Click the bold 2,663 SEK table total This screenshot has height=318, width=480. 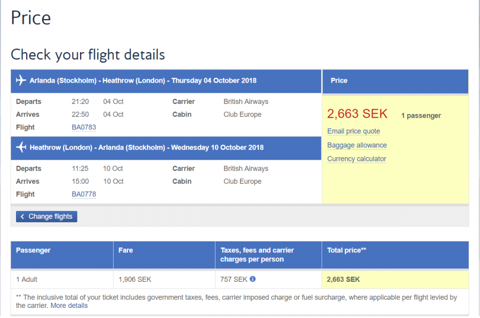pyautogui.click(x=343, y=280)
